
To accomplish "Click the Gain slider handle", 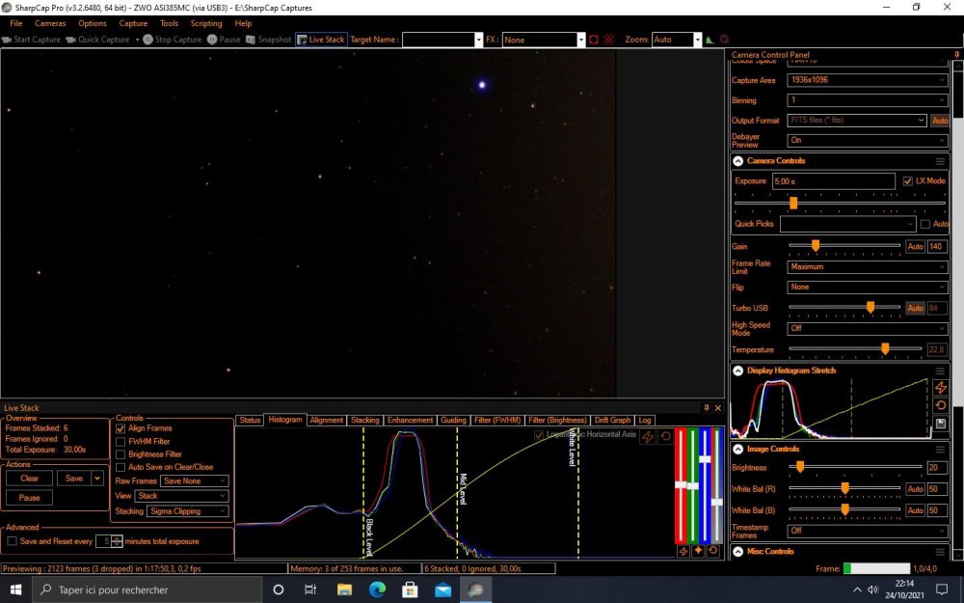I will (816, 246).
